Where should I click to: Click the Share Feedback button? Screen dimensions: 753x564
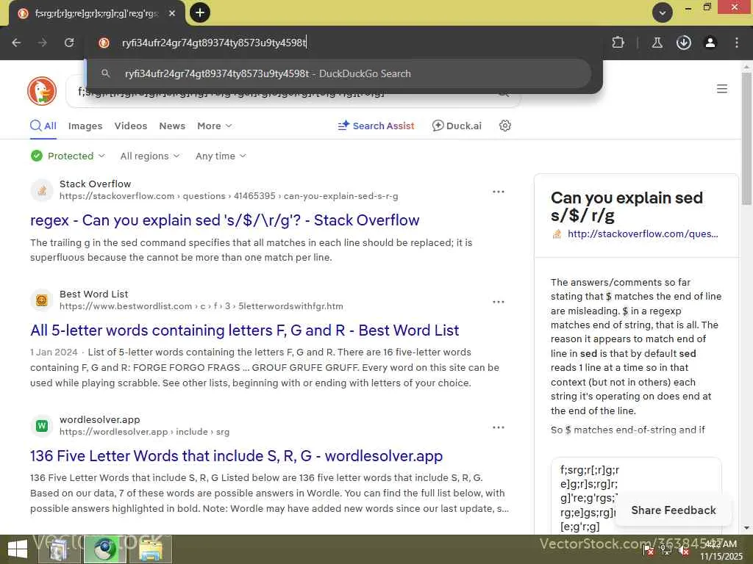click(674, 510)
